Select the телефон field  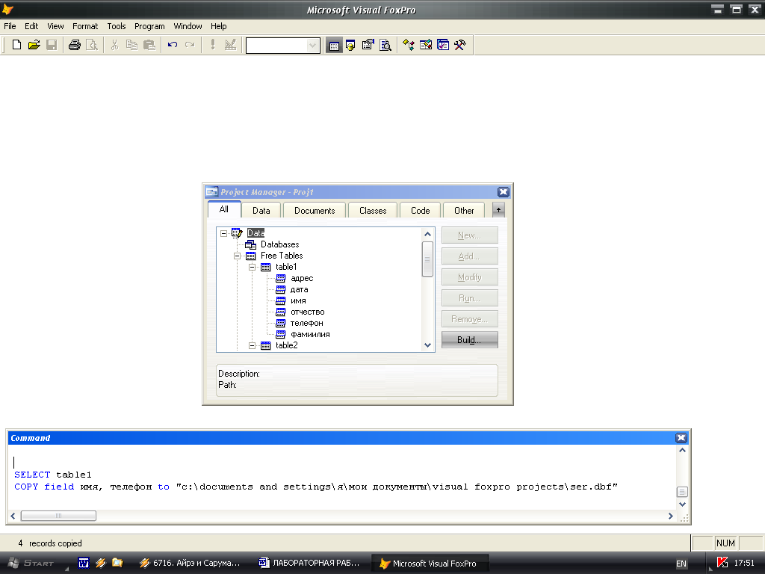(x=306, y=323)
